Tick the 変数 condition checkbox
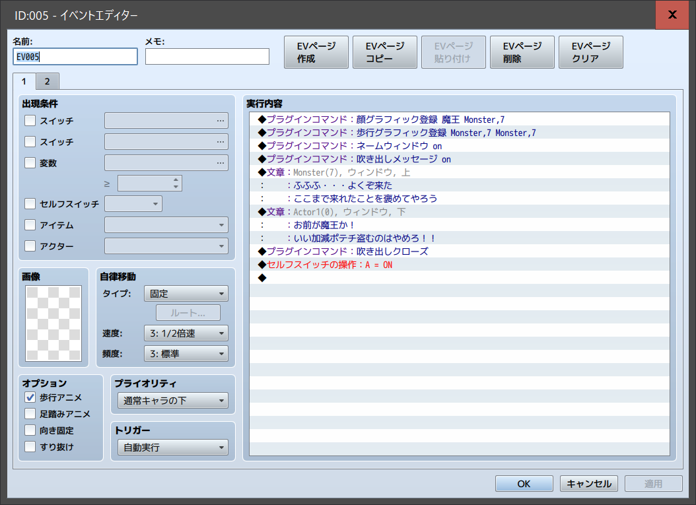 pos(30,163)
